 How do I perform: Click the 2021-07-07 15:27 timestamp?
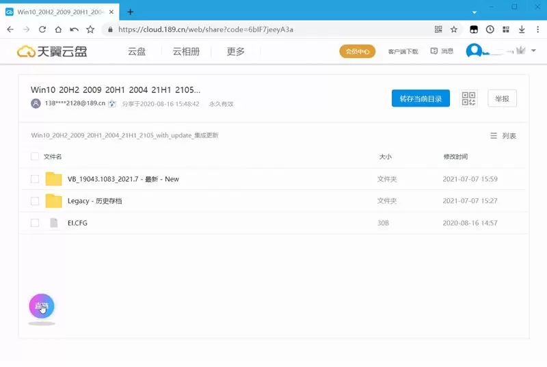(470, 201)
